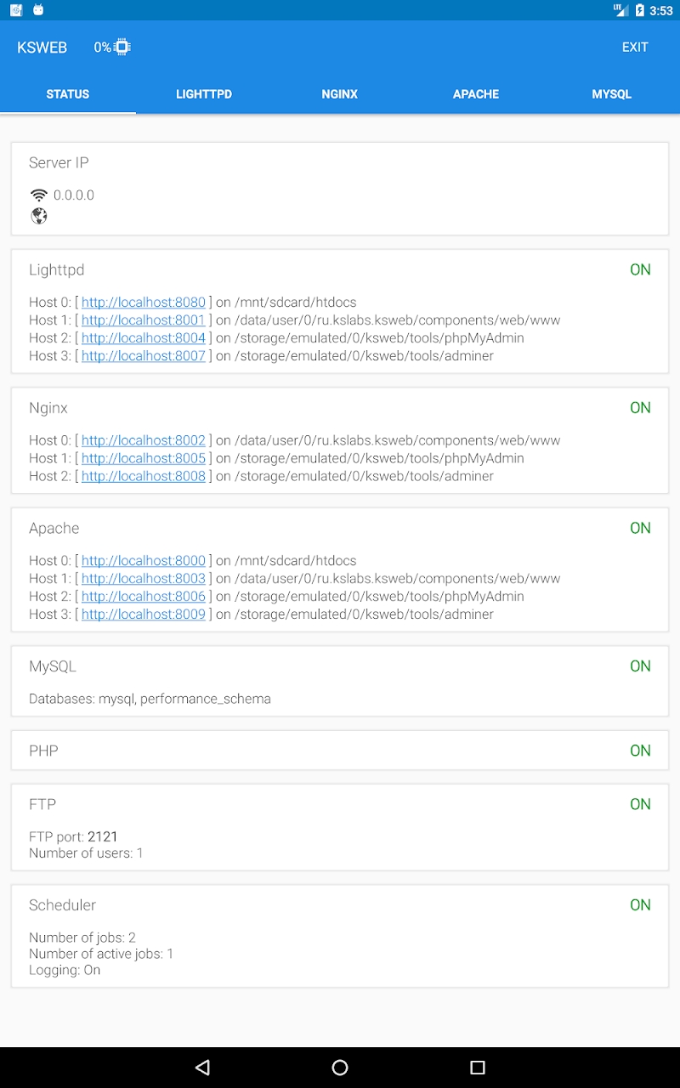Switch to the APACHE tab
Viewport: 680px width, 1088px height.
coord(476,93)
